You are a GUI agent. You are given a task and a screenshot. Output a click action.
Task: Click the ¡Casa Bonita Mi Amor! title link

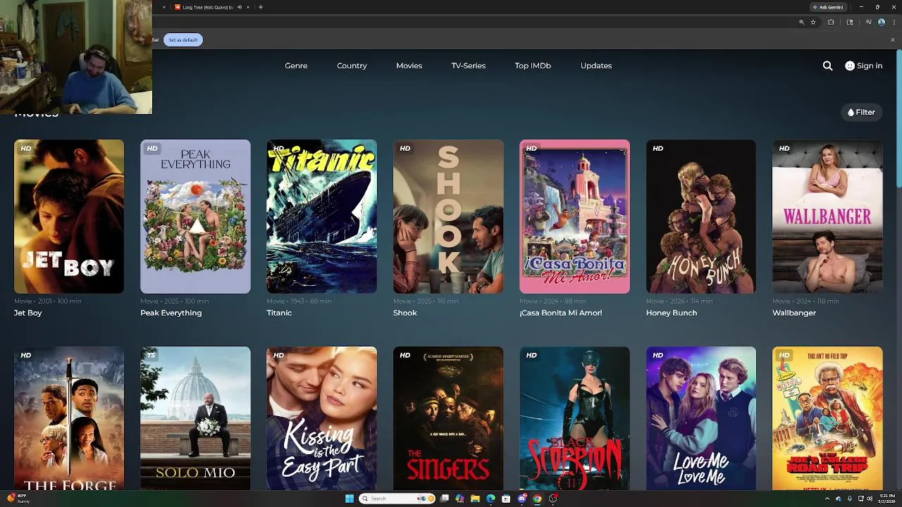click(x=561, y=313)
